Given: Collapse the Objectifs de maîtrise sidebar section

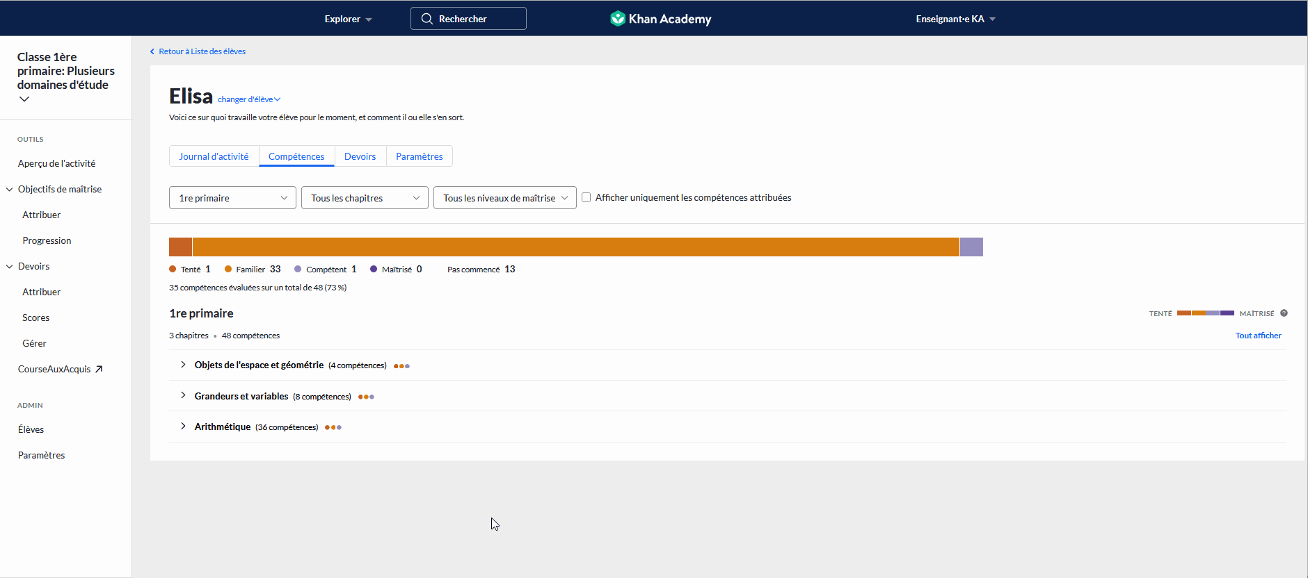Looking at the screenshot, I should [10, 189].
